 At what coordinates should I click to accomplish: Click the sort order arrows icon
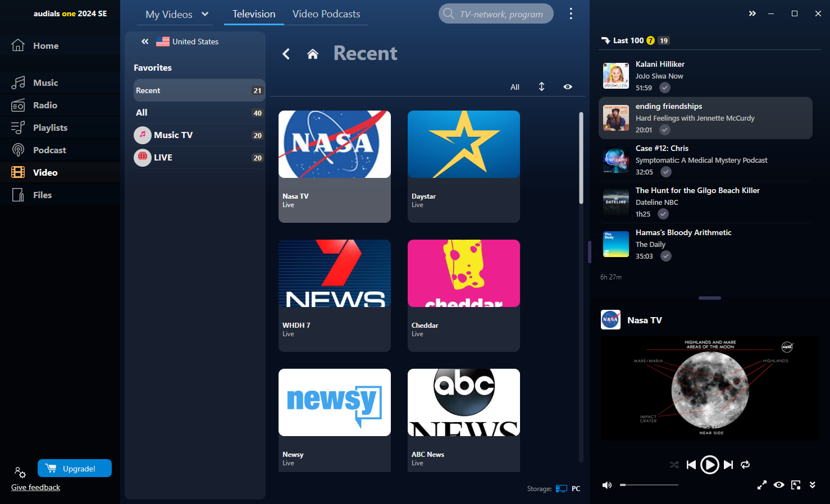tap(541, 86)
